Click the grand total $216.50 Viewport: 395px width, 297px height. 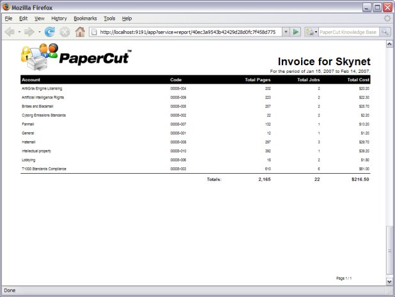click(360, 179)
